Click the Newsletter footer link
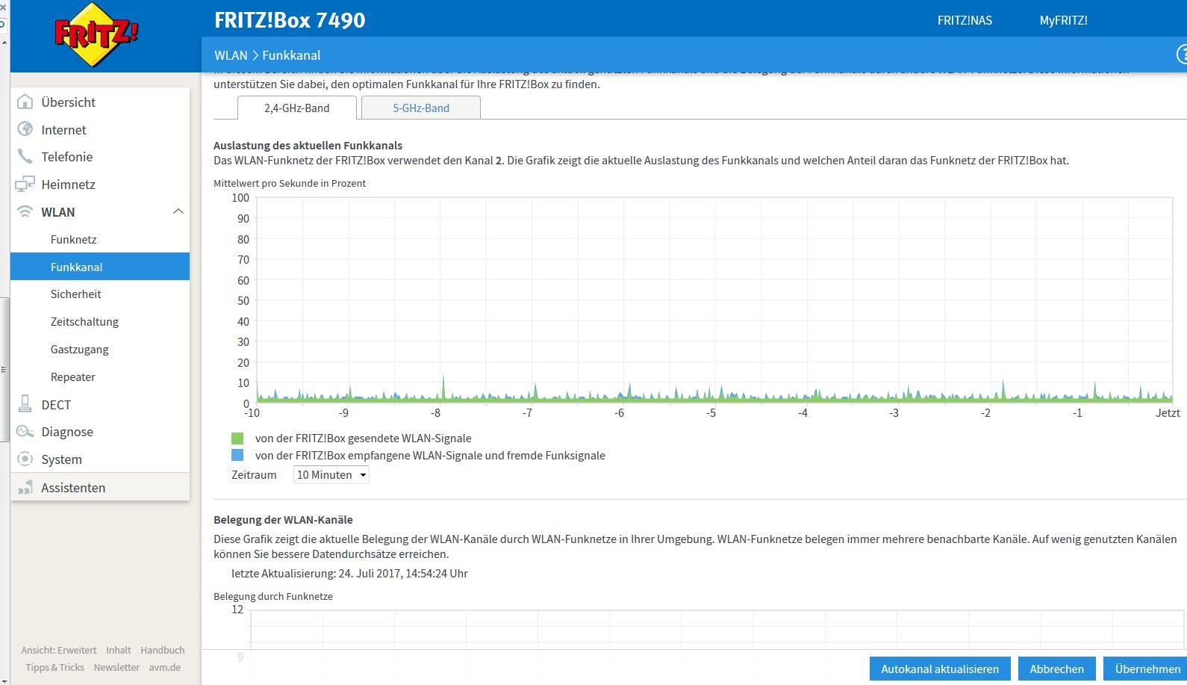This screenshot has width=1187, height=685. pyautogui.click(x=116, y=667)
